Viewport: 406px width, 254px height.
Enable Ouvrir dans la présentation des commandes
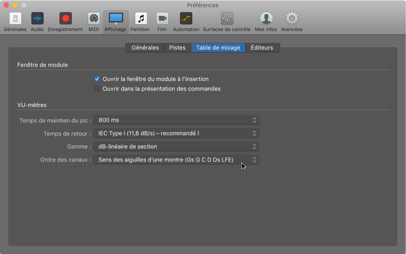(x=97, y=89)
